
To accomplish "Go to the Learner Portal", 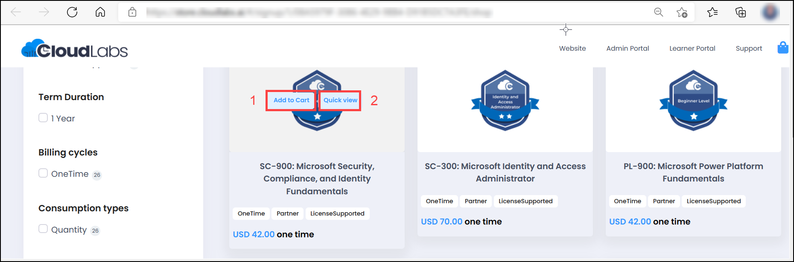I will pyautogui.click(x=692, y=49).
